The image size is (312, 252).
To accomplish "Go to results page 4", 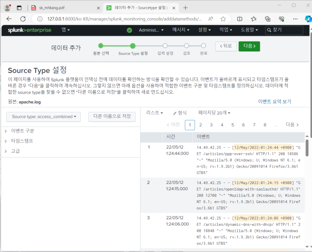I will point(222,125).
